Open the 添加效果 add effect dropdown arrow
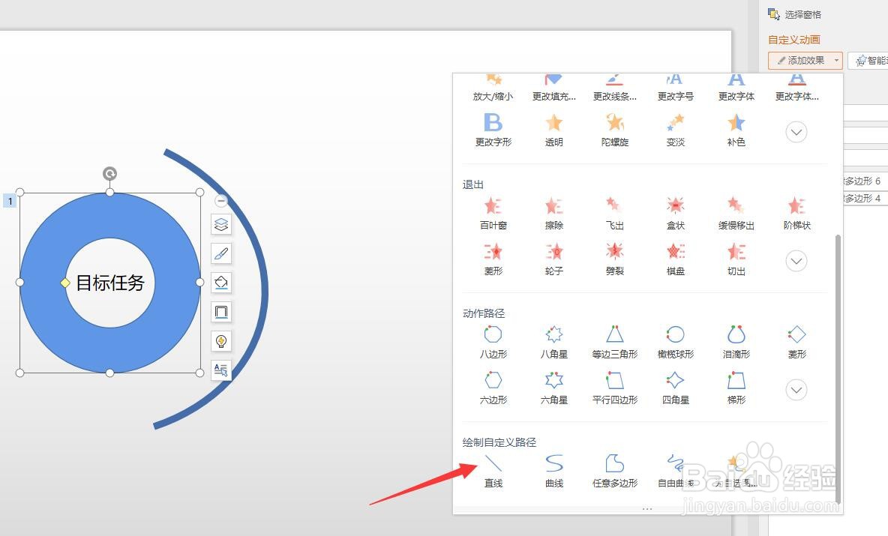This screenshot has height=536, width=888. pos(835,61)
